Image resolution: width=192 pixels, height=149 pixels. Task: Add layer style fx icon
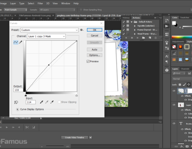[182, 146]
